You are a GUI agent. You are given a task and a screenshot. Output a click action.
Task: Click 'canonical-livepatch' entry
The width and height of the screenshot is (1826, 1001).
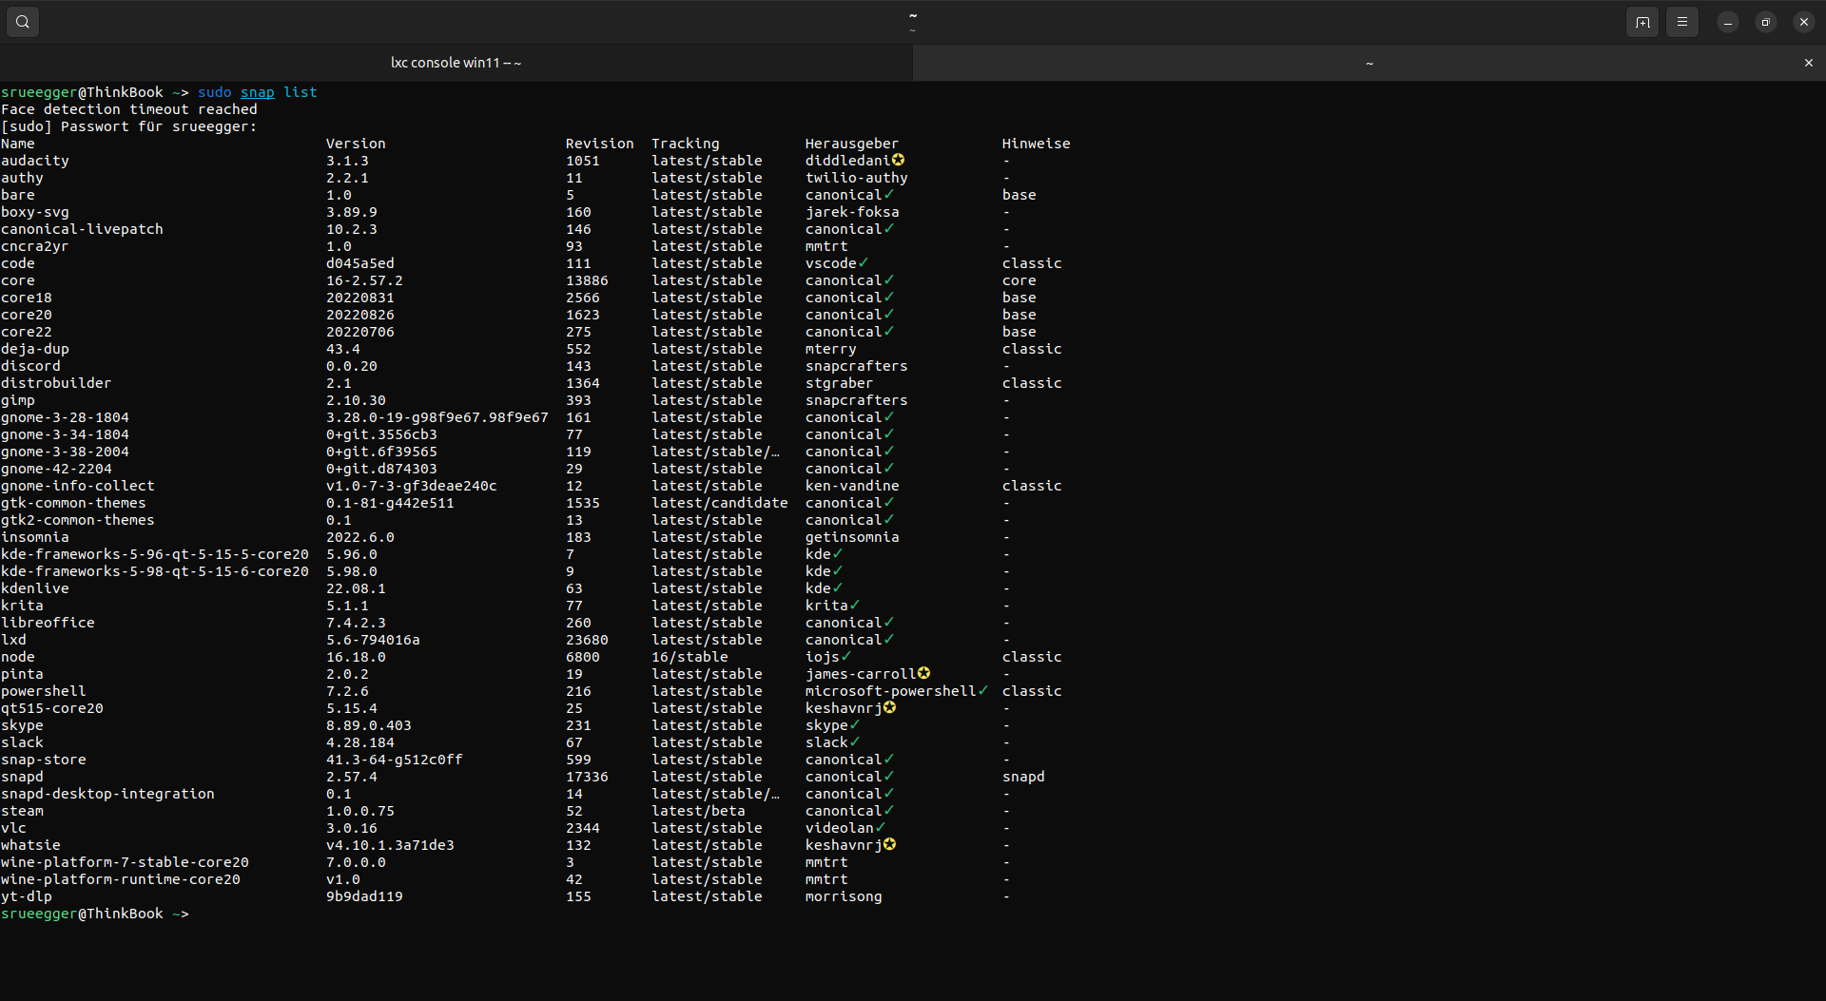tap(82, 229)
